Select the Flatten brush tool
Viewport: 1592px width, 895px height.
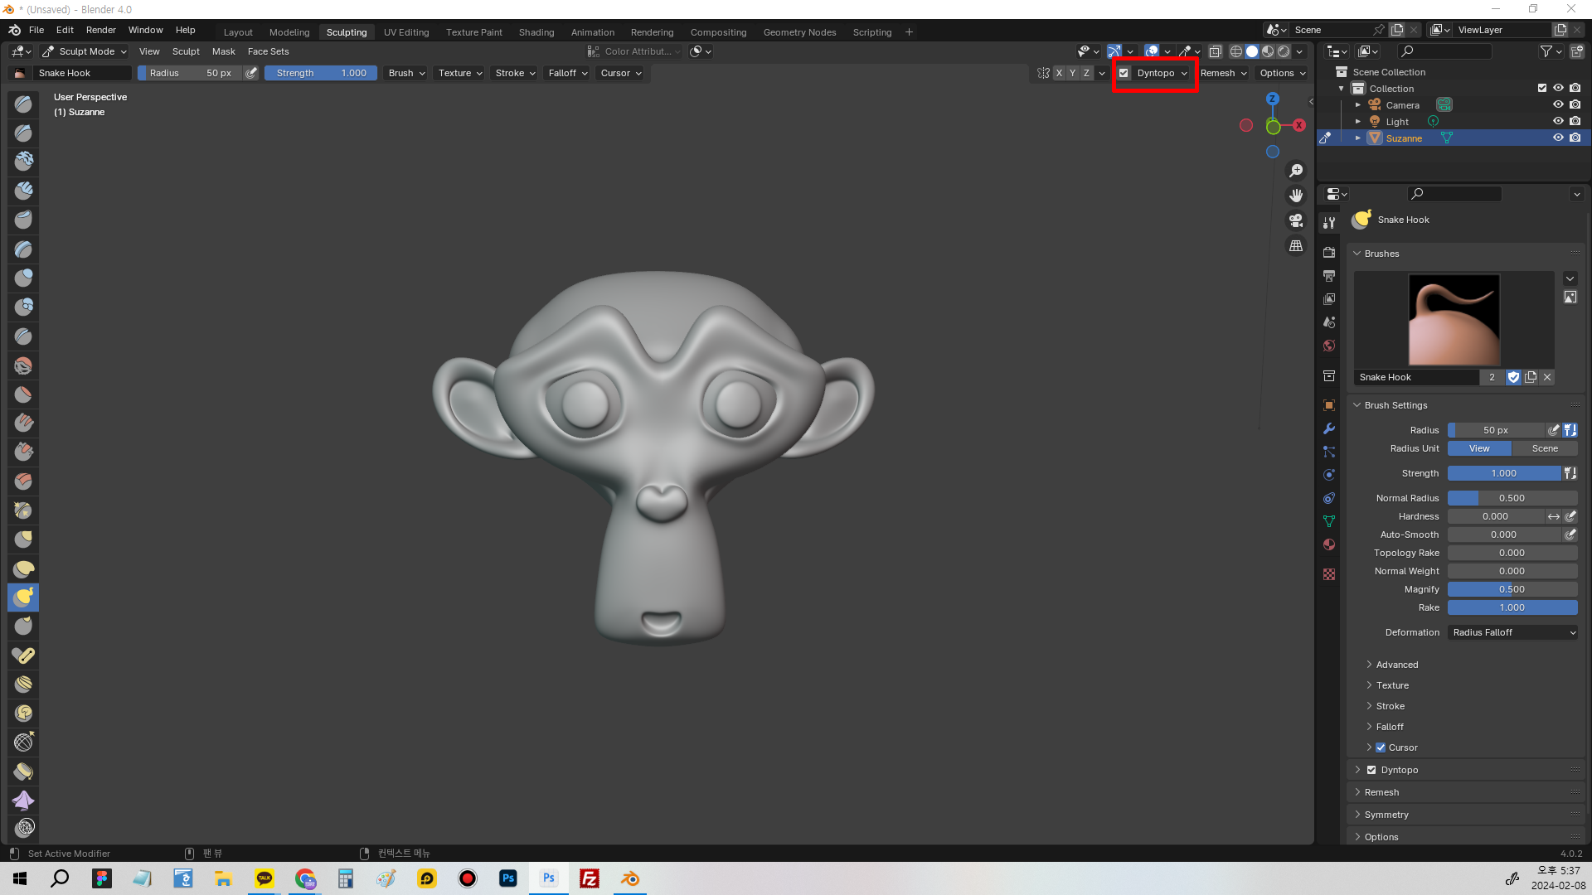pyautogui.click(x=23, y=394)
